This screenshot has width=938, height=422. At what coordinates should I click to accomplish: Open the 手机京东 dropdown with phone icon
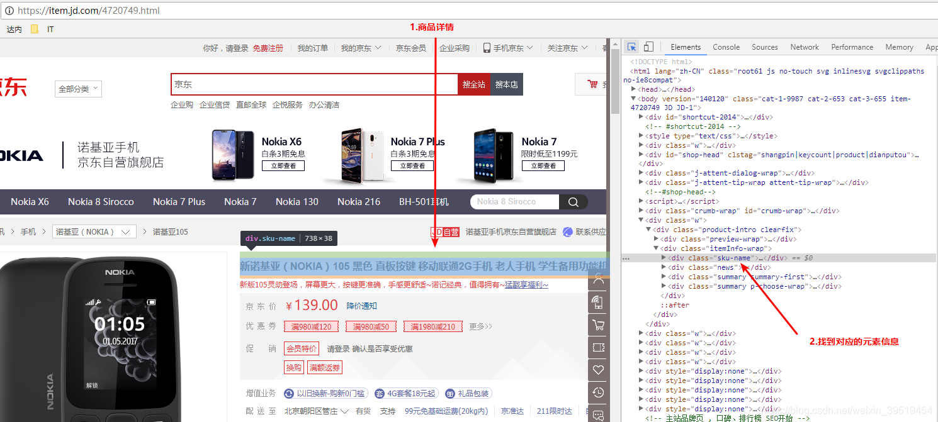tap(508, 48)
